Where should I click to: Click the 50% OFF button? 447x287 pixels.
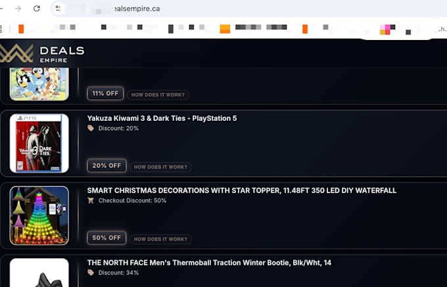[x=106, y=238]
